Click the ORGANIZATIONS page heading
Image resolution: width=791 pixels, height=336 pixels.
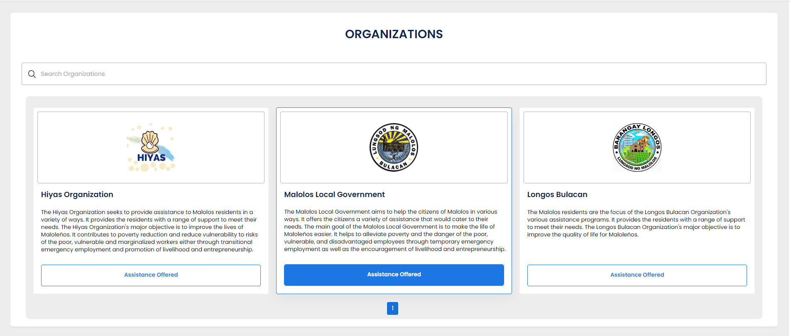coord(394,34)
